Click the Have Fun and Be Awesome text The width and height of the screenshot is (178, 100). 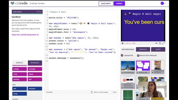(x=25, y=35)
